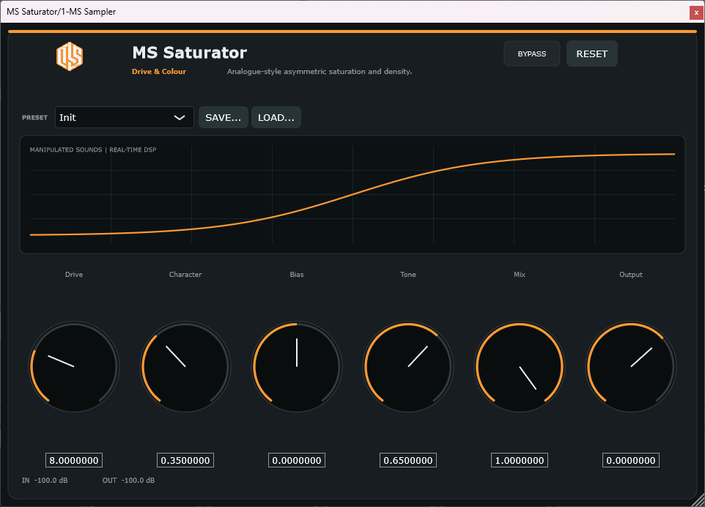Click the preset dropdown chevron arrow
This screenshot has height=507, width=705.
pyautogui.click(x=180, y=118)
